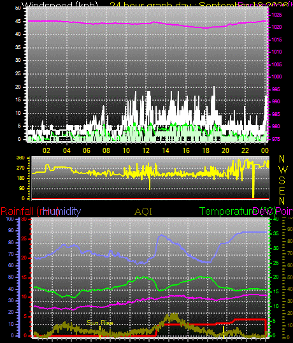The width and height of the screenshot is (293, 343).
Task: Select hour label 16 on time axis
Action: click(186, 150)
